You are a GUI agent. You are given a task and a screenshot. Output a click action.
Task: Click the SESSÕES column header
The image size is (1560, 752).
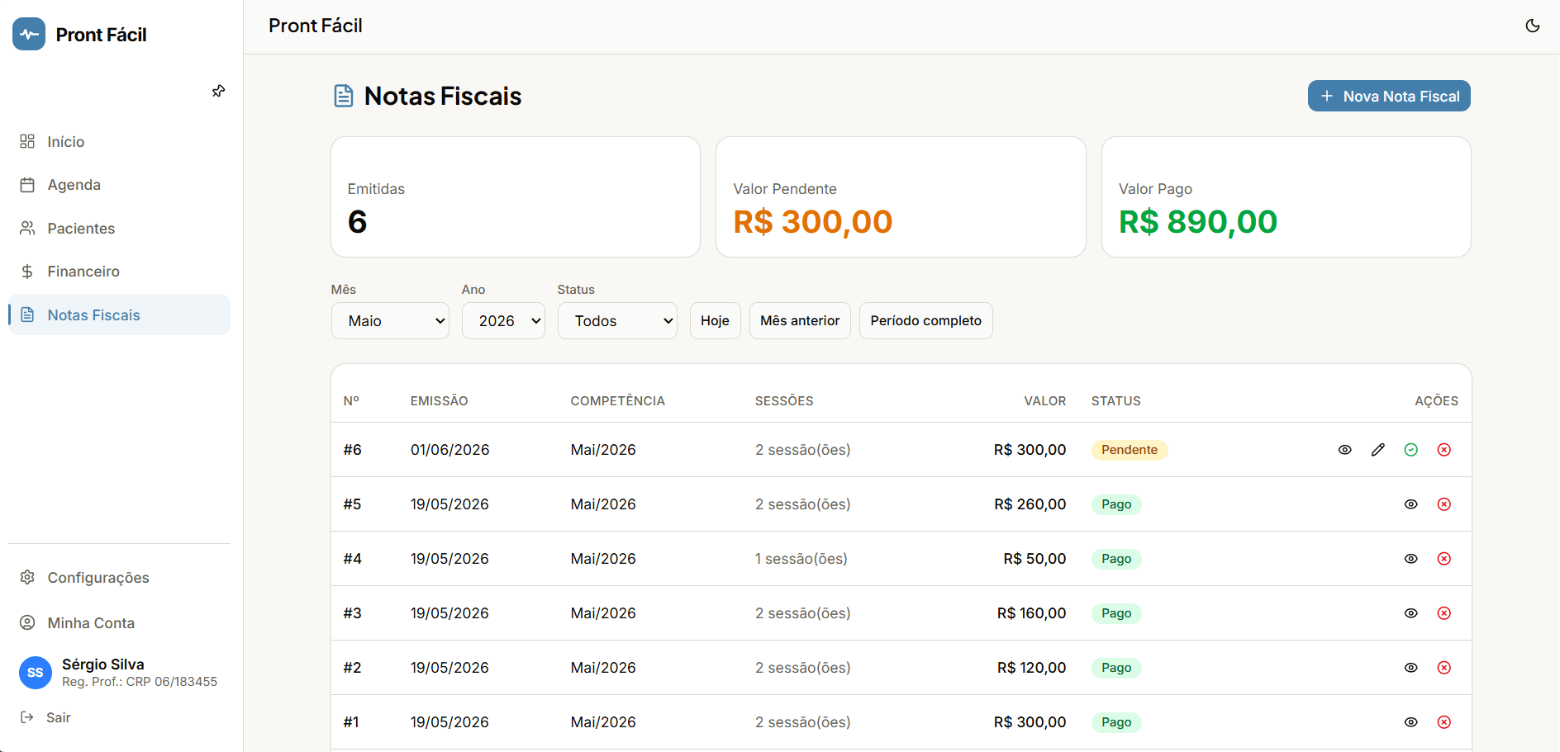784,401
